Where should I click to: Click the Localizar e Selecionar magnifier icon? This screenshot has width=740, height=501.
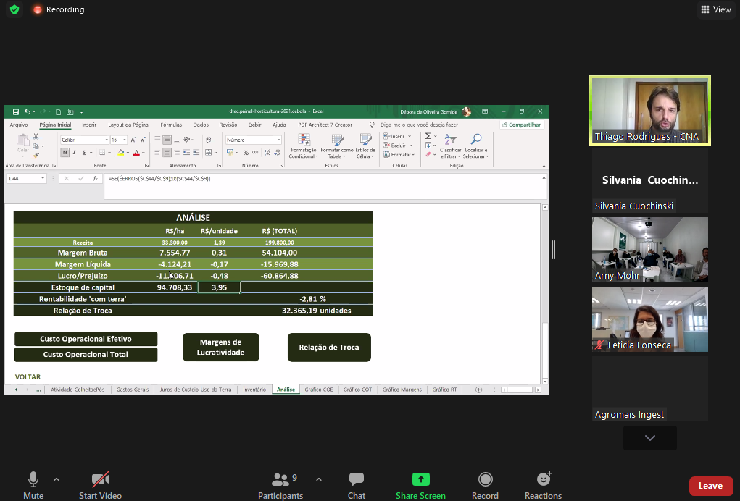(475, 140)
